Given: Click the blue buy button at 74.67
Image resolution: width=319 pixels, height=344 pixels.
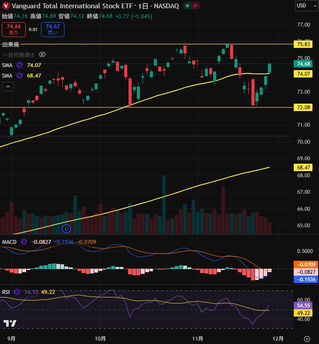Looking at the screenshot, I should tap(53, 30).
